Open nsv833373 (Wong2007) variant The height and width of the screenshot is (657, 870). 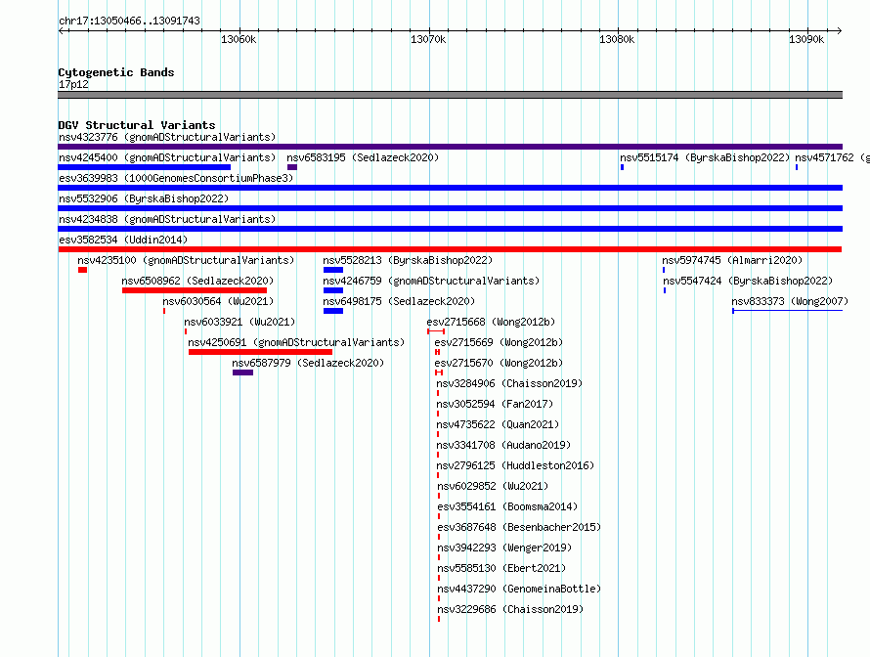[x=790, y=301]
